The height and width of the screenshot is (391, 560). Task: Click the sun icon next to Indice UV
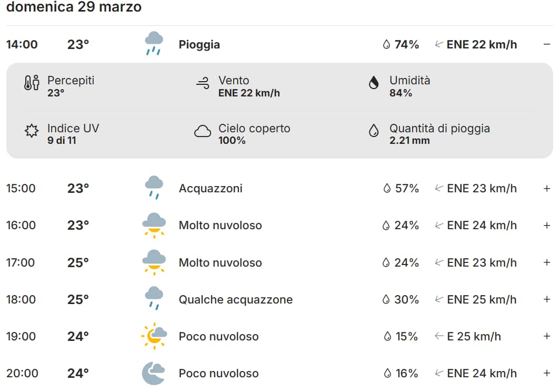tap(31, 130)
